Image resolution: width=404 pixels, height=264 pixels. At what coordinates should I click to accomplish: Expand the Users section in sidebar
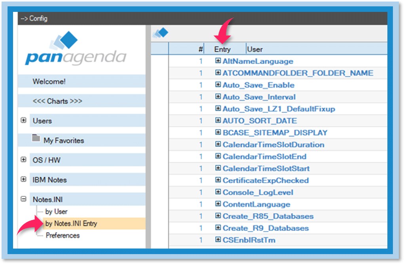point(24,121)
